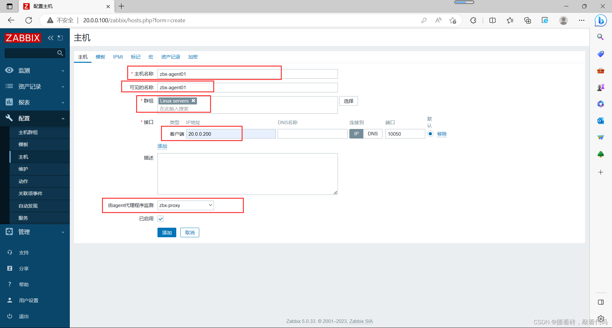Click the browser extensions puzzle icon
Viewport: 612px width, 328px height.
(x=473, y=20)
